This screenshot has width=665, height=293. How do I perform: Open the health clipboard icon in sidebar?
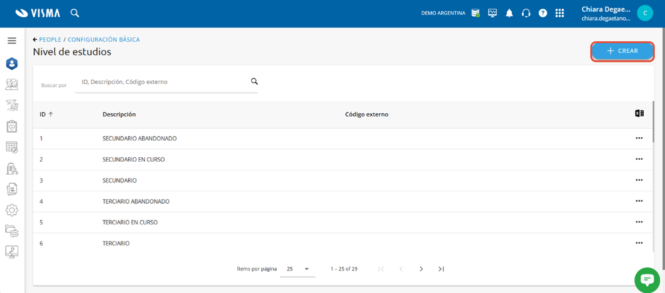coord(12,127)
